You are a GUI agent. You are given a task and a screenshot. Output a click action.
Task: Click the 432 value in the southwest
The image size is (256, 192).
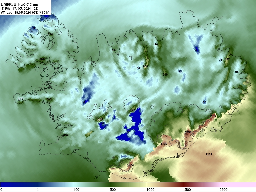point(66,135)
